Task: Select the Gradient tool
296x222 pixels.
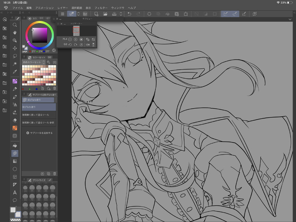Action: coord(15,161)
